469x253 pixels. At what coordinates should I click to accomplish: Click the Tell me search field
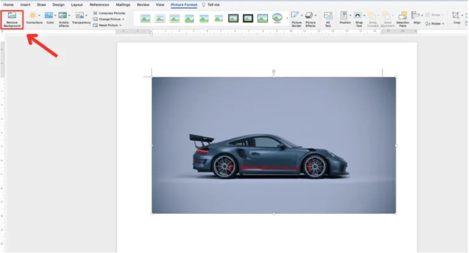[213, 5]
